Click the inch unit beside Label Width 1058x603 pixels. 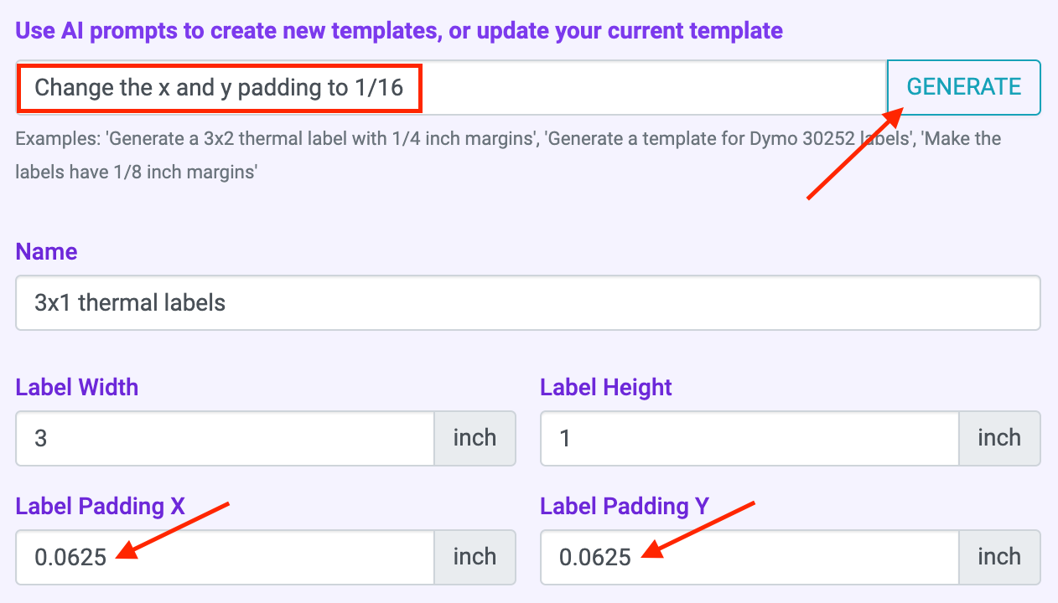click(x=475, y=438)
